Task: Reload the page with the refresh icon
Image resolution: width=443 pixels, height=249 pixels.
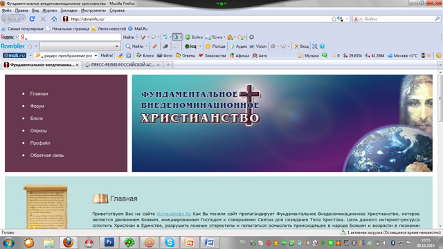Action: pos(32,19)
